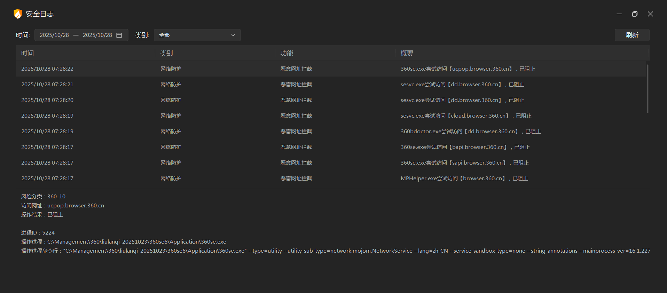
Task: Click the 风险分类：360_10 detail line
Action: tap(43, 197)
